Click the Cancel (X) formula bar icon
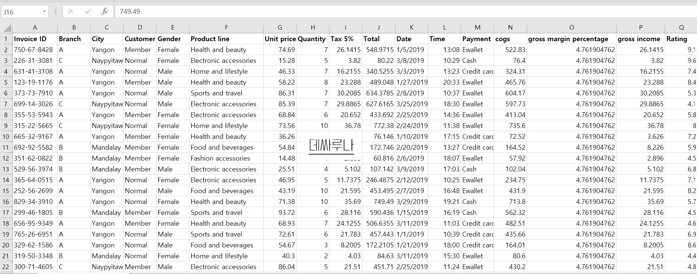Viewport: 697px width, 274px height. pos(71,12)
